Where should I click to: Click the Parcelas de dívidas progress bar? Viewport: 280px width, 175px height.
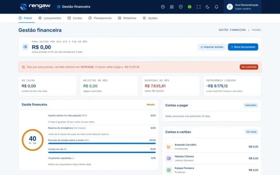(102, 143)
